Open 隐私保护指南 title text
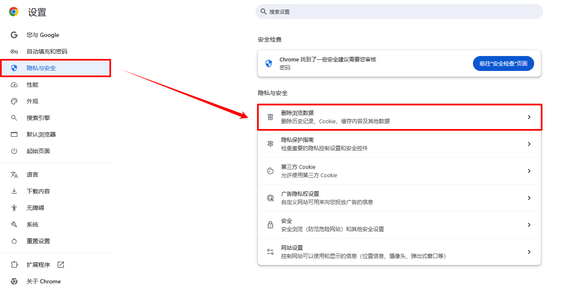 click(297, 140)
